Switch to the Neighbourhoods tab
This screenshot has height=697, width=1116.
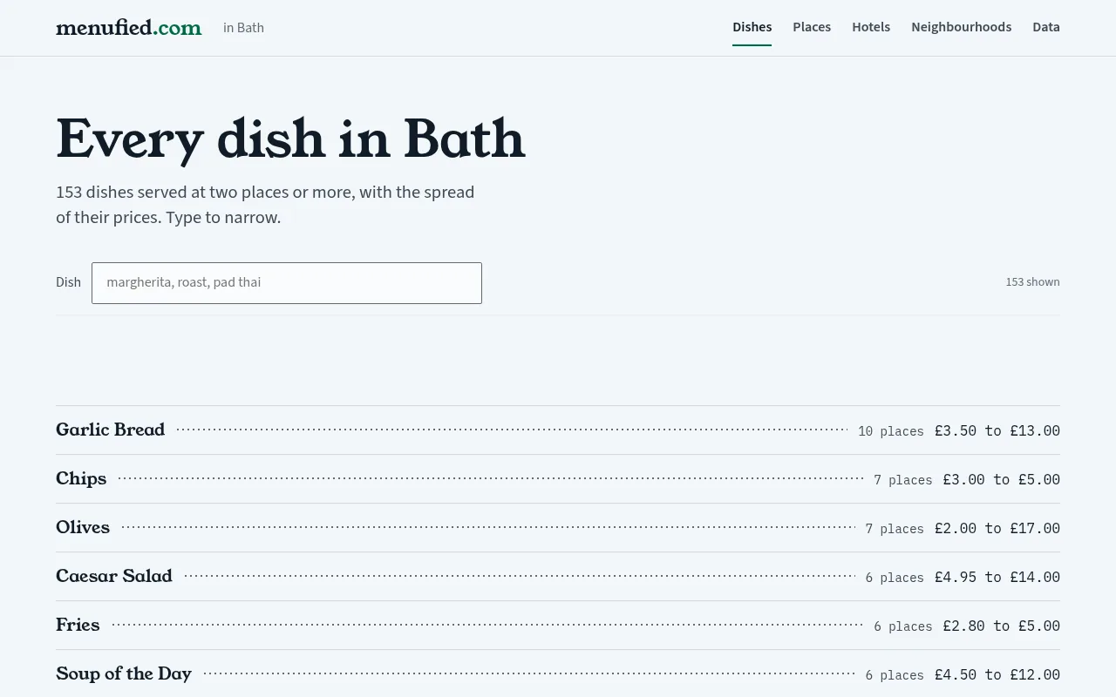coord(961,27)
